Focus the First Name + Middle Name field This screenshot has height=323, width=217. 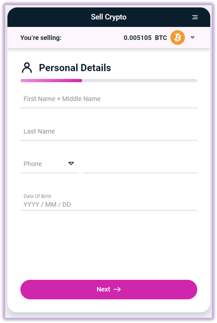click(x=109, y=99)
